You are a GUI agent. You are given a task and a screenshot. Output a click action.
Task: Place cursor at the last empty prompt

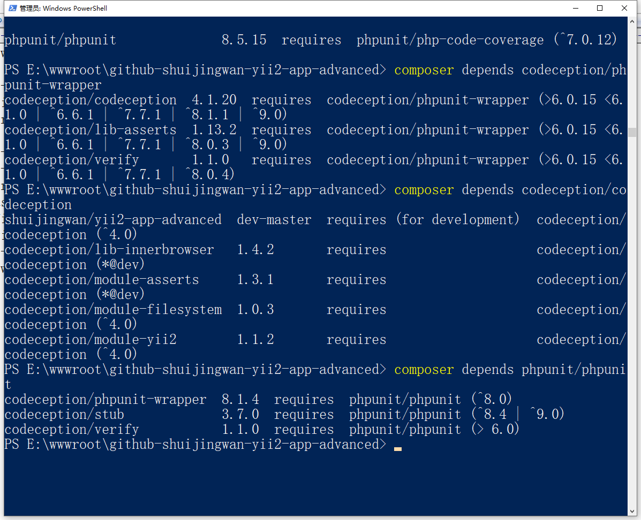(397, 445)
